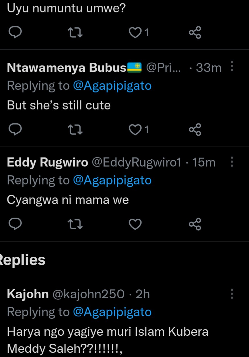Open @Agapipigato mention in Kajohn's reply
This screenshot has width=249, height=357.
pyautogui.click(x=112, y=312)
